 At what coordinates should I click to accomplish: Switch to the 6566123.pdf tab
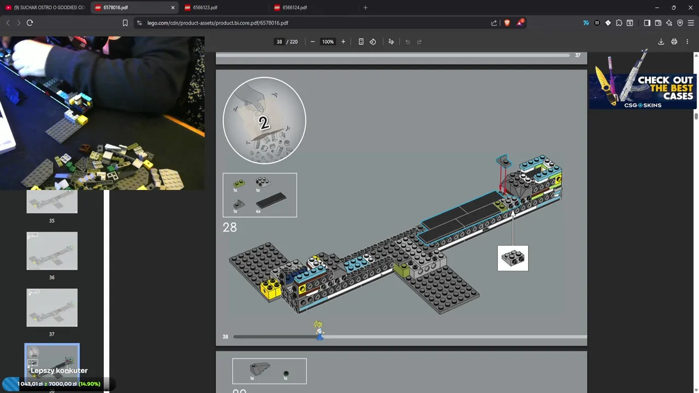(x=224, y=8)
